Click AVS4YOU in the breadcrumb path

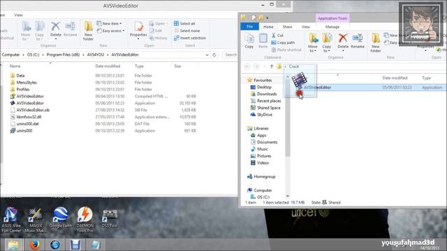(x=96, y=54)
